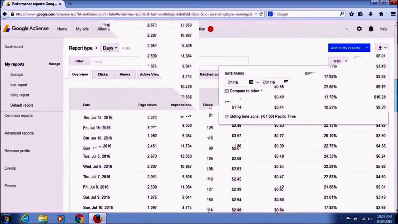
Task: Open the media player taskbar icon
Action: 60,219
